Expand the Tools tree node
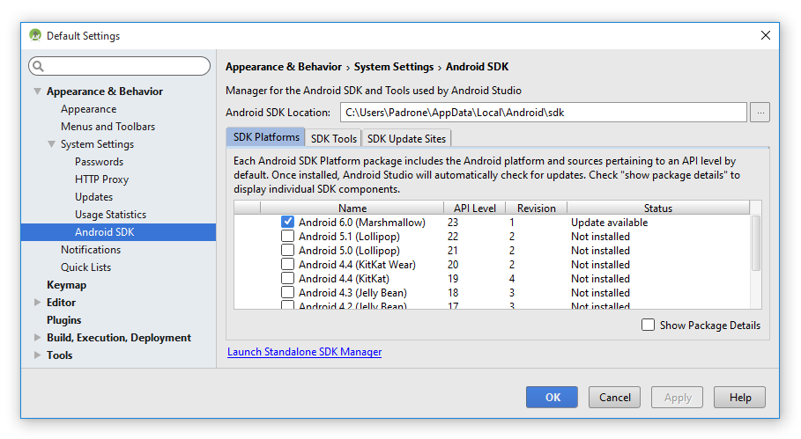Screen dimensions: 801x439 coord(37,355)
